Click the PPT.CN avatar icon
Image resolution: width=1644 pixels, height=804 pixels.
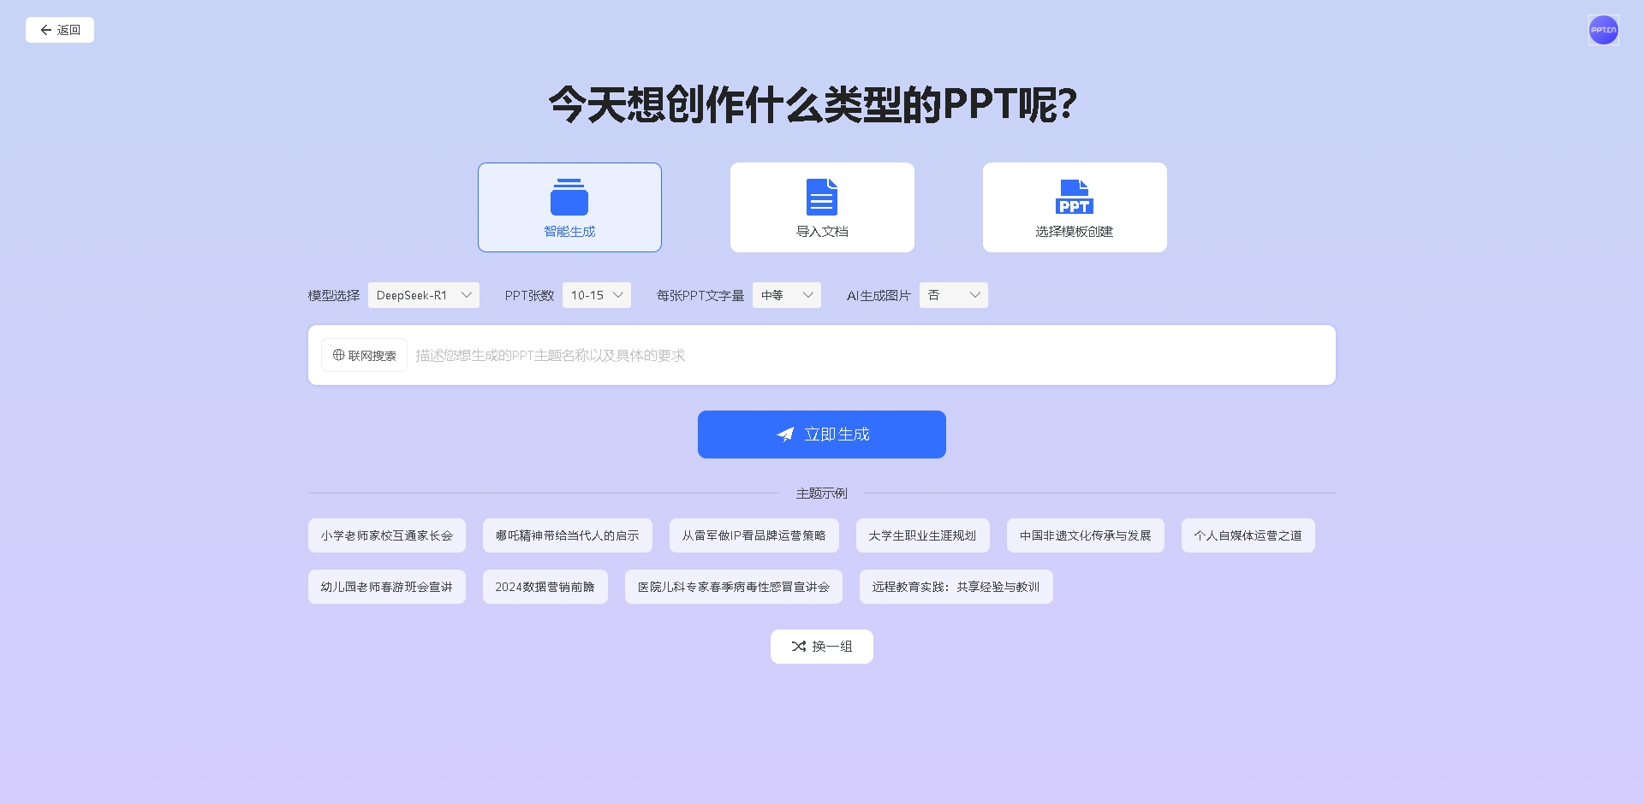[1603, 30]
